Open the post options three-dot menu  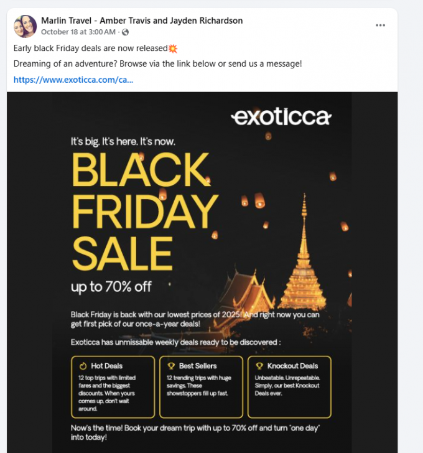pos(380,25)
